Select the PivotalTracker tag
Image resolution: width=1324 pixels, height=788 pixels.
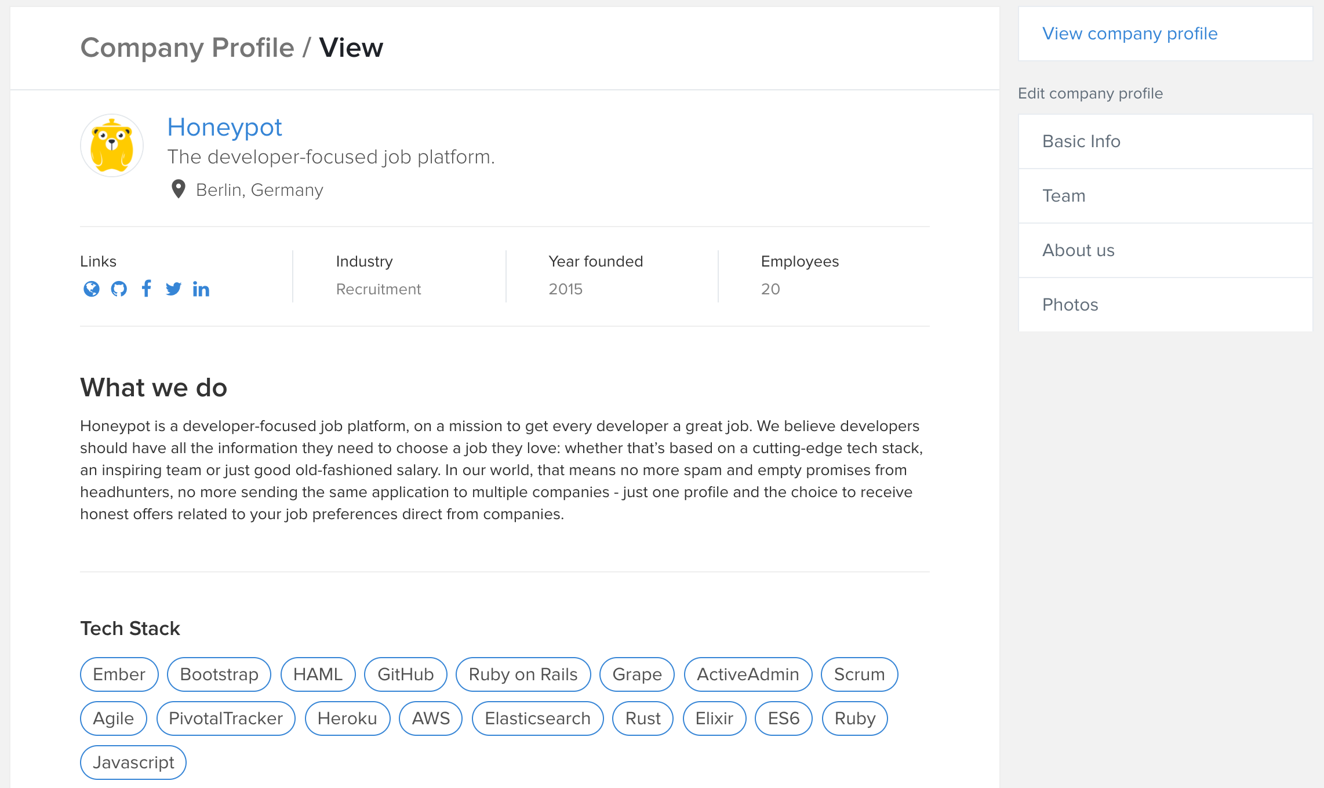tap(225, 718)
